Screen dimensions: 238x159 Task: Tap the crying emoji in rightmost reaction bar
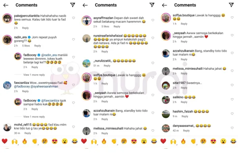(x=203, y=142)
